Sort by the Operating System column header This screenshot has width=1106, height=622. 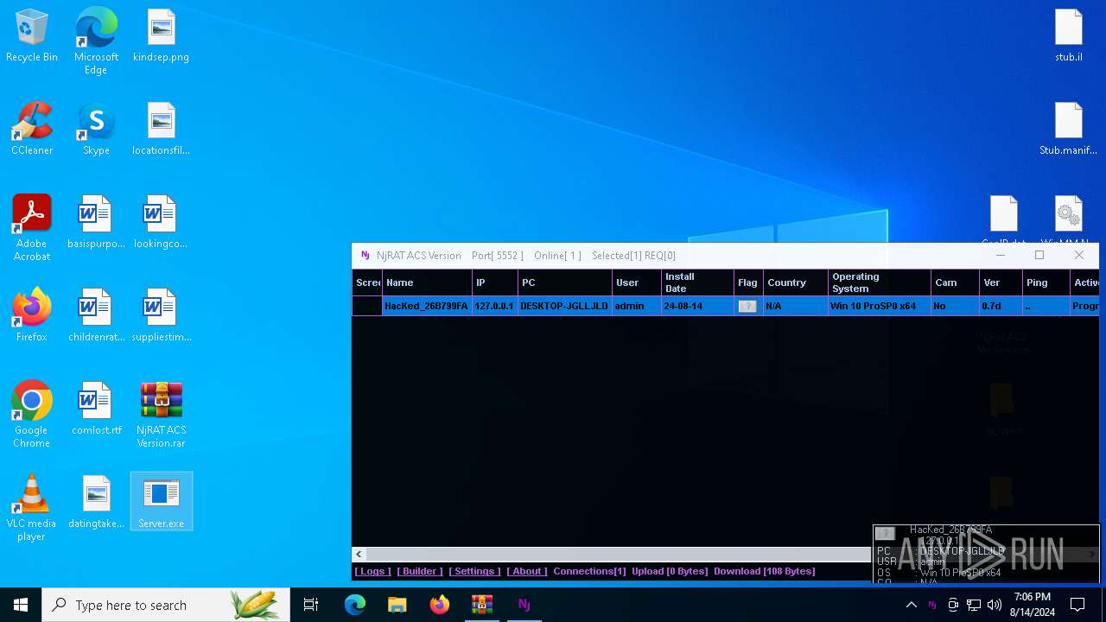879,282
